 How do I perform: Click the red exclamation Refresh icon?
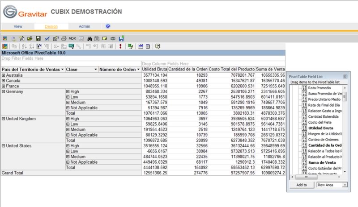click(120, 46)
